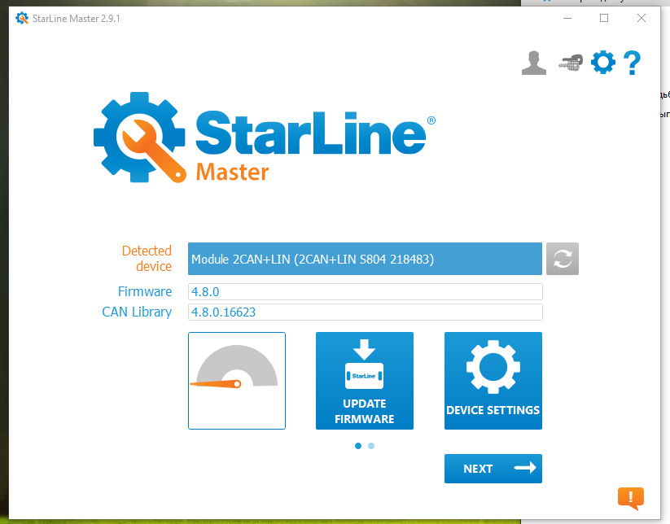Maximize the StarLine Master window
Viewport: 670px width, 524px height.
604,18
